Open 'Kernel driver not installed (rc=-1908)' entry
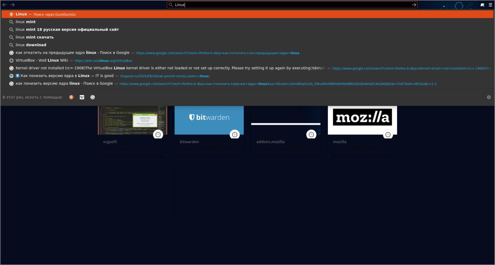Screen dimensions: 495x265 pos(247,68)
